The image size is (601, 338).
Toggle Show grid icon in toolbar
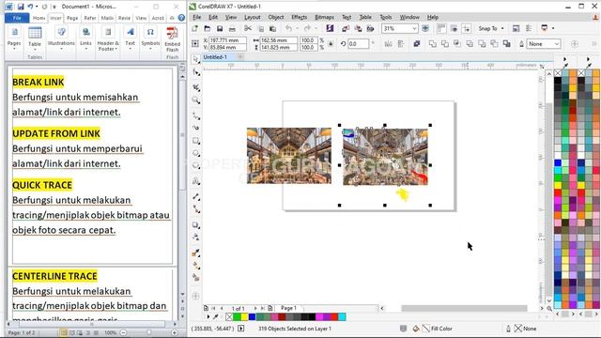point(454,29)
